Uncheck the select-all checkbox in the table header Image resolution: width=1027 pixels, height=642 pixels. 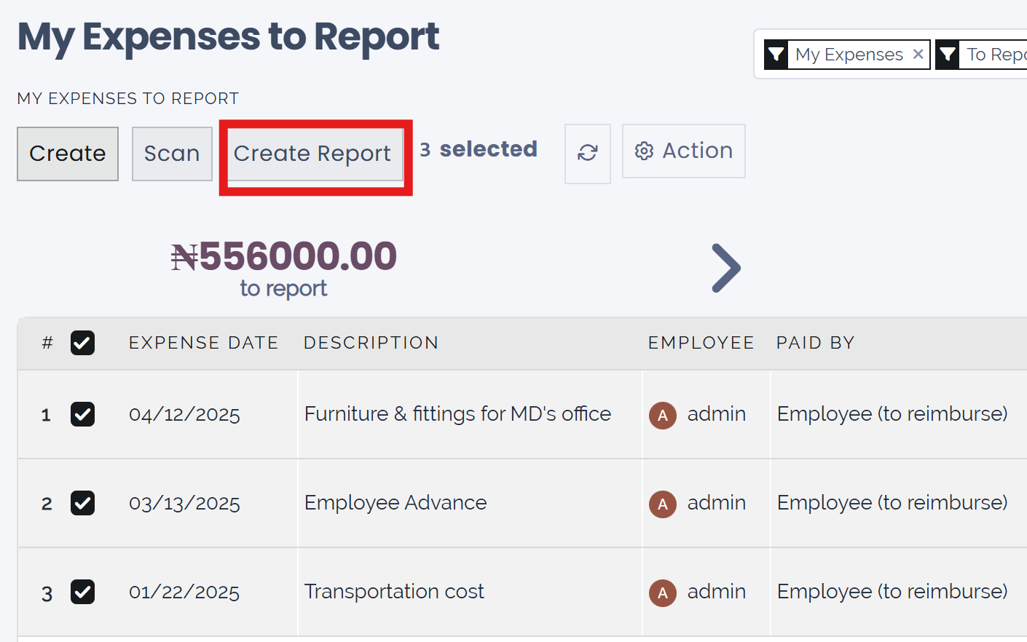pos(82,342)
